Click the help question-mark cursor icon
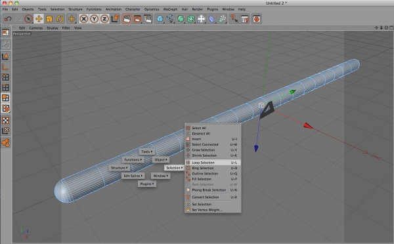The height and width of the screenshot is (244, 394). (234, 19)
